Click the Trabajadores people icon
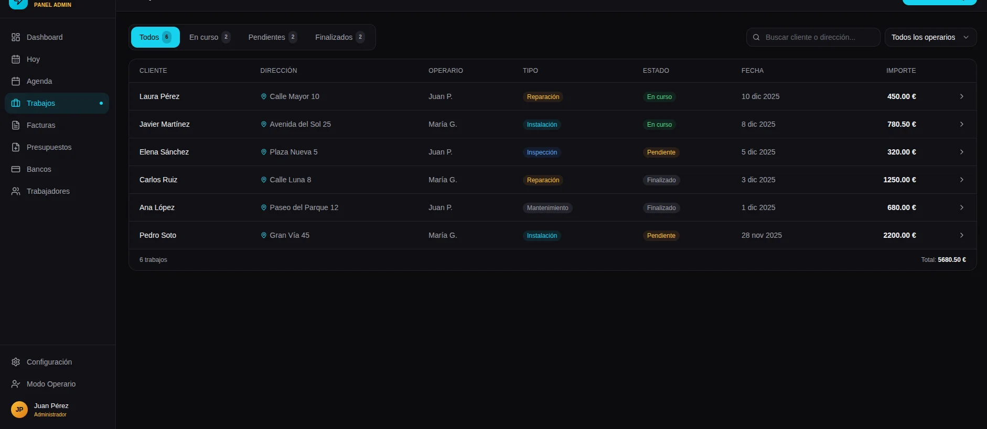The width and height of the screenshot is (987, 429). [16, 191]
